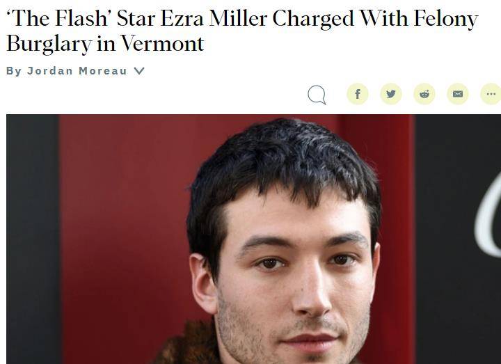Open the article's lead photo
Image resolution: width=501 pixels, height=364 pixels.
(254, 239)
